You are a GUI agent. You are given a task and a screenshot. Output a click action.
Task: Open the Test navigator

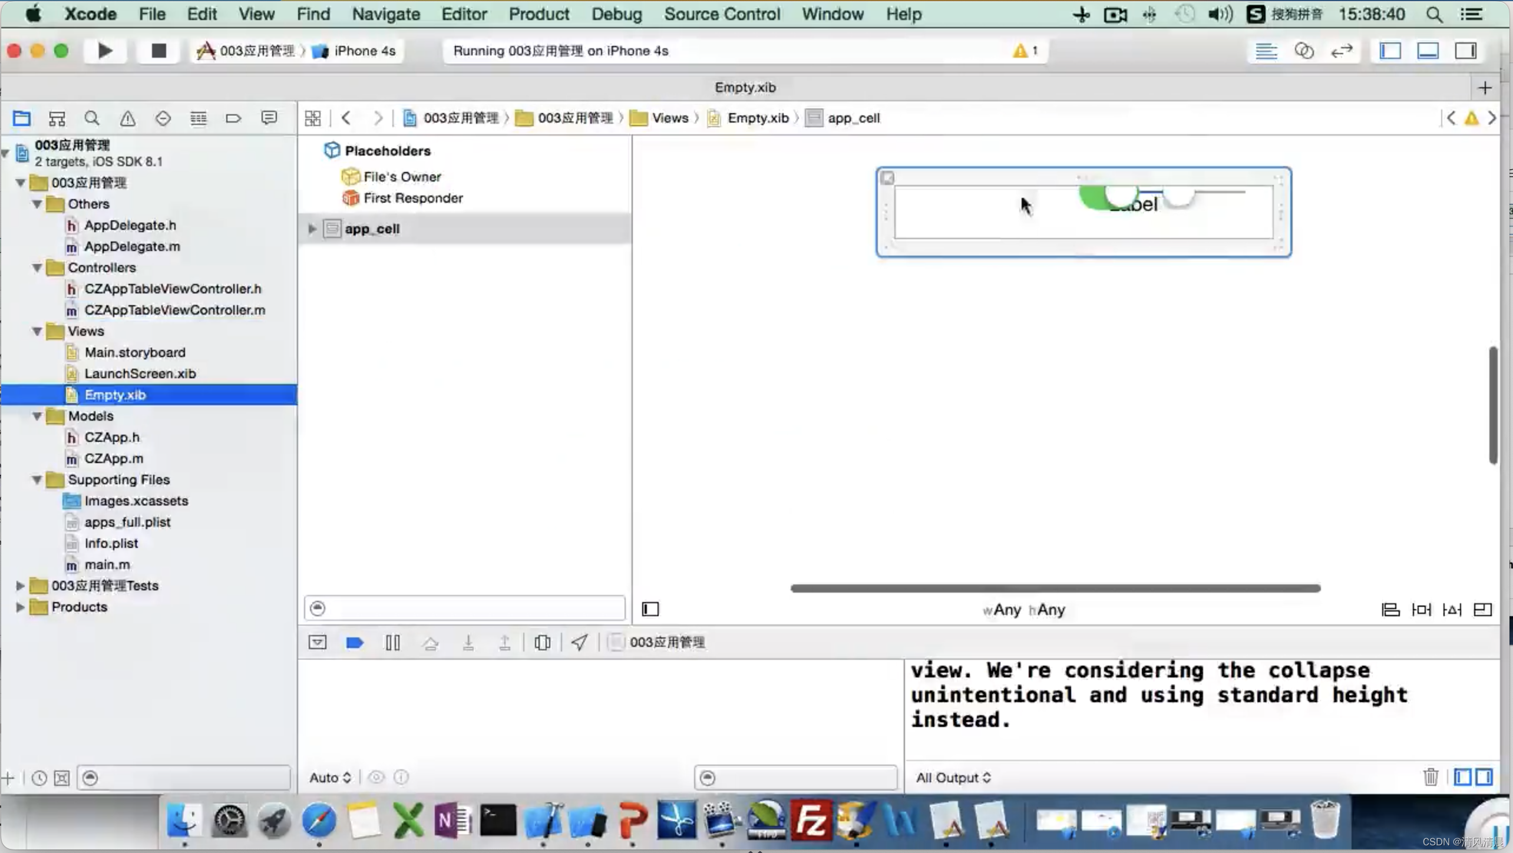pos(163,118)
